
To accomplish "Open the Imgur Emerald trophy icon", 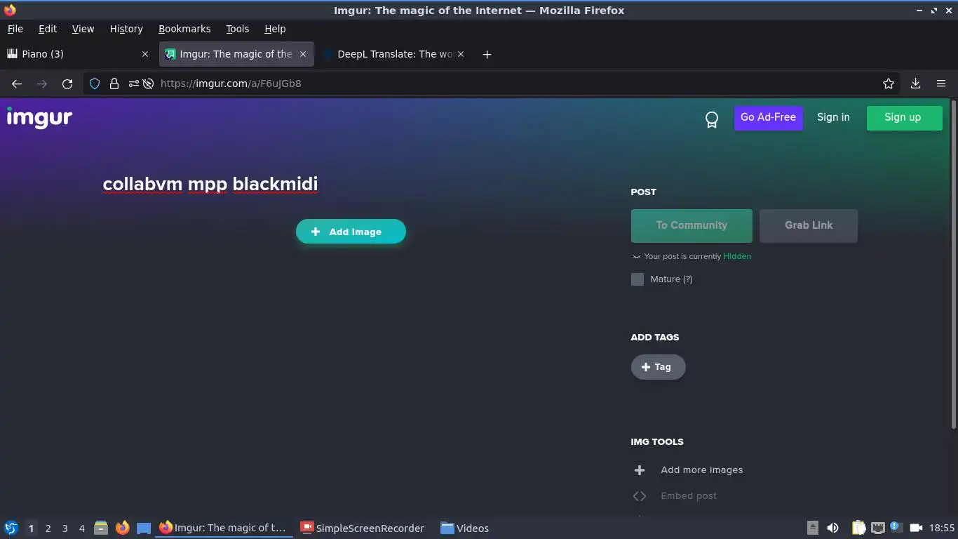I will pos(711,120).
